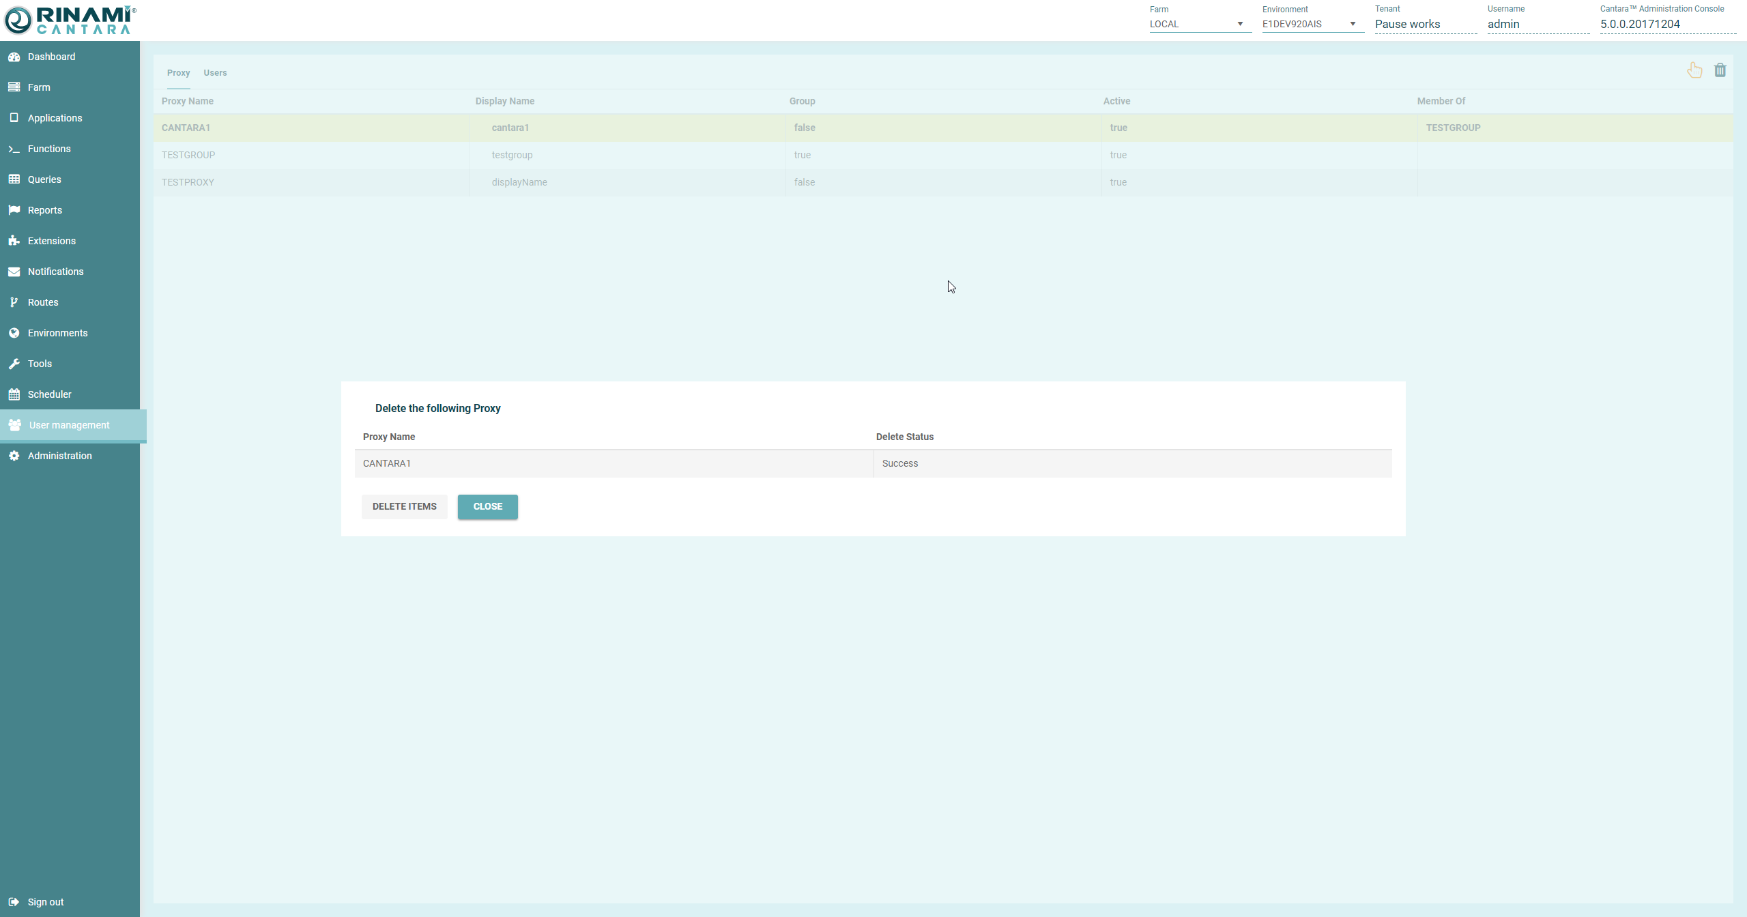Select the Proxy tab
This screenshot has height=917, width=1747.
178,73
